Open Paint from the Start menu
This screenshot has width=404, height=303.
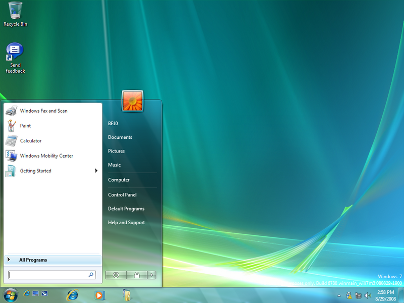[25, 126]
